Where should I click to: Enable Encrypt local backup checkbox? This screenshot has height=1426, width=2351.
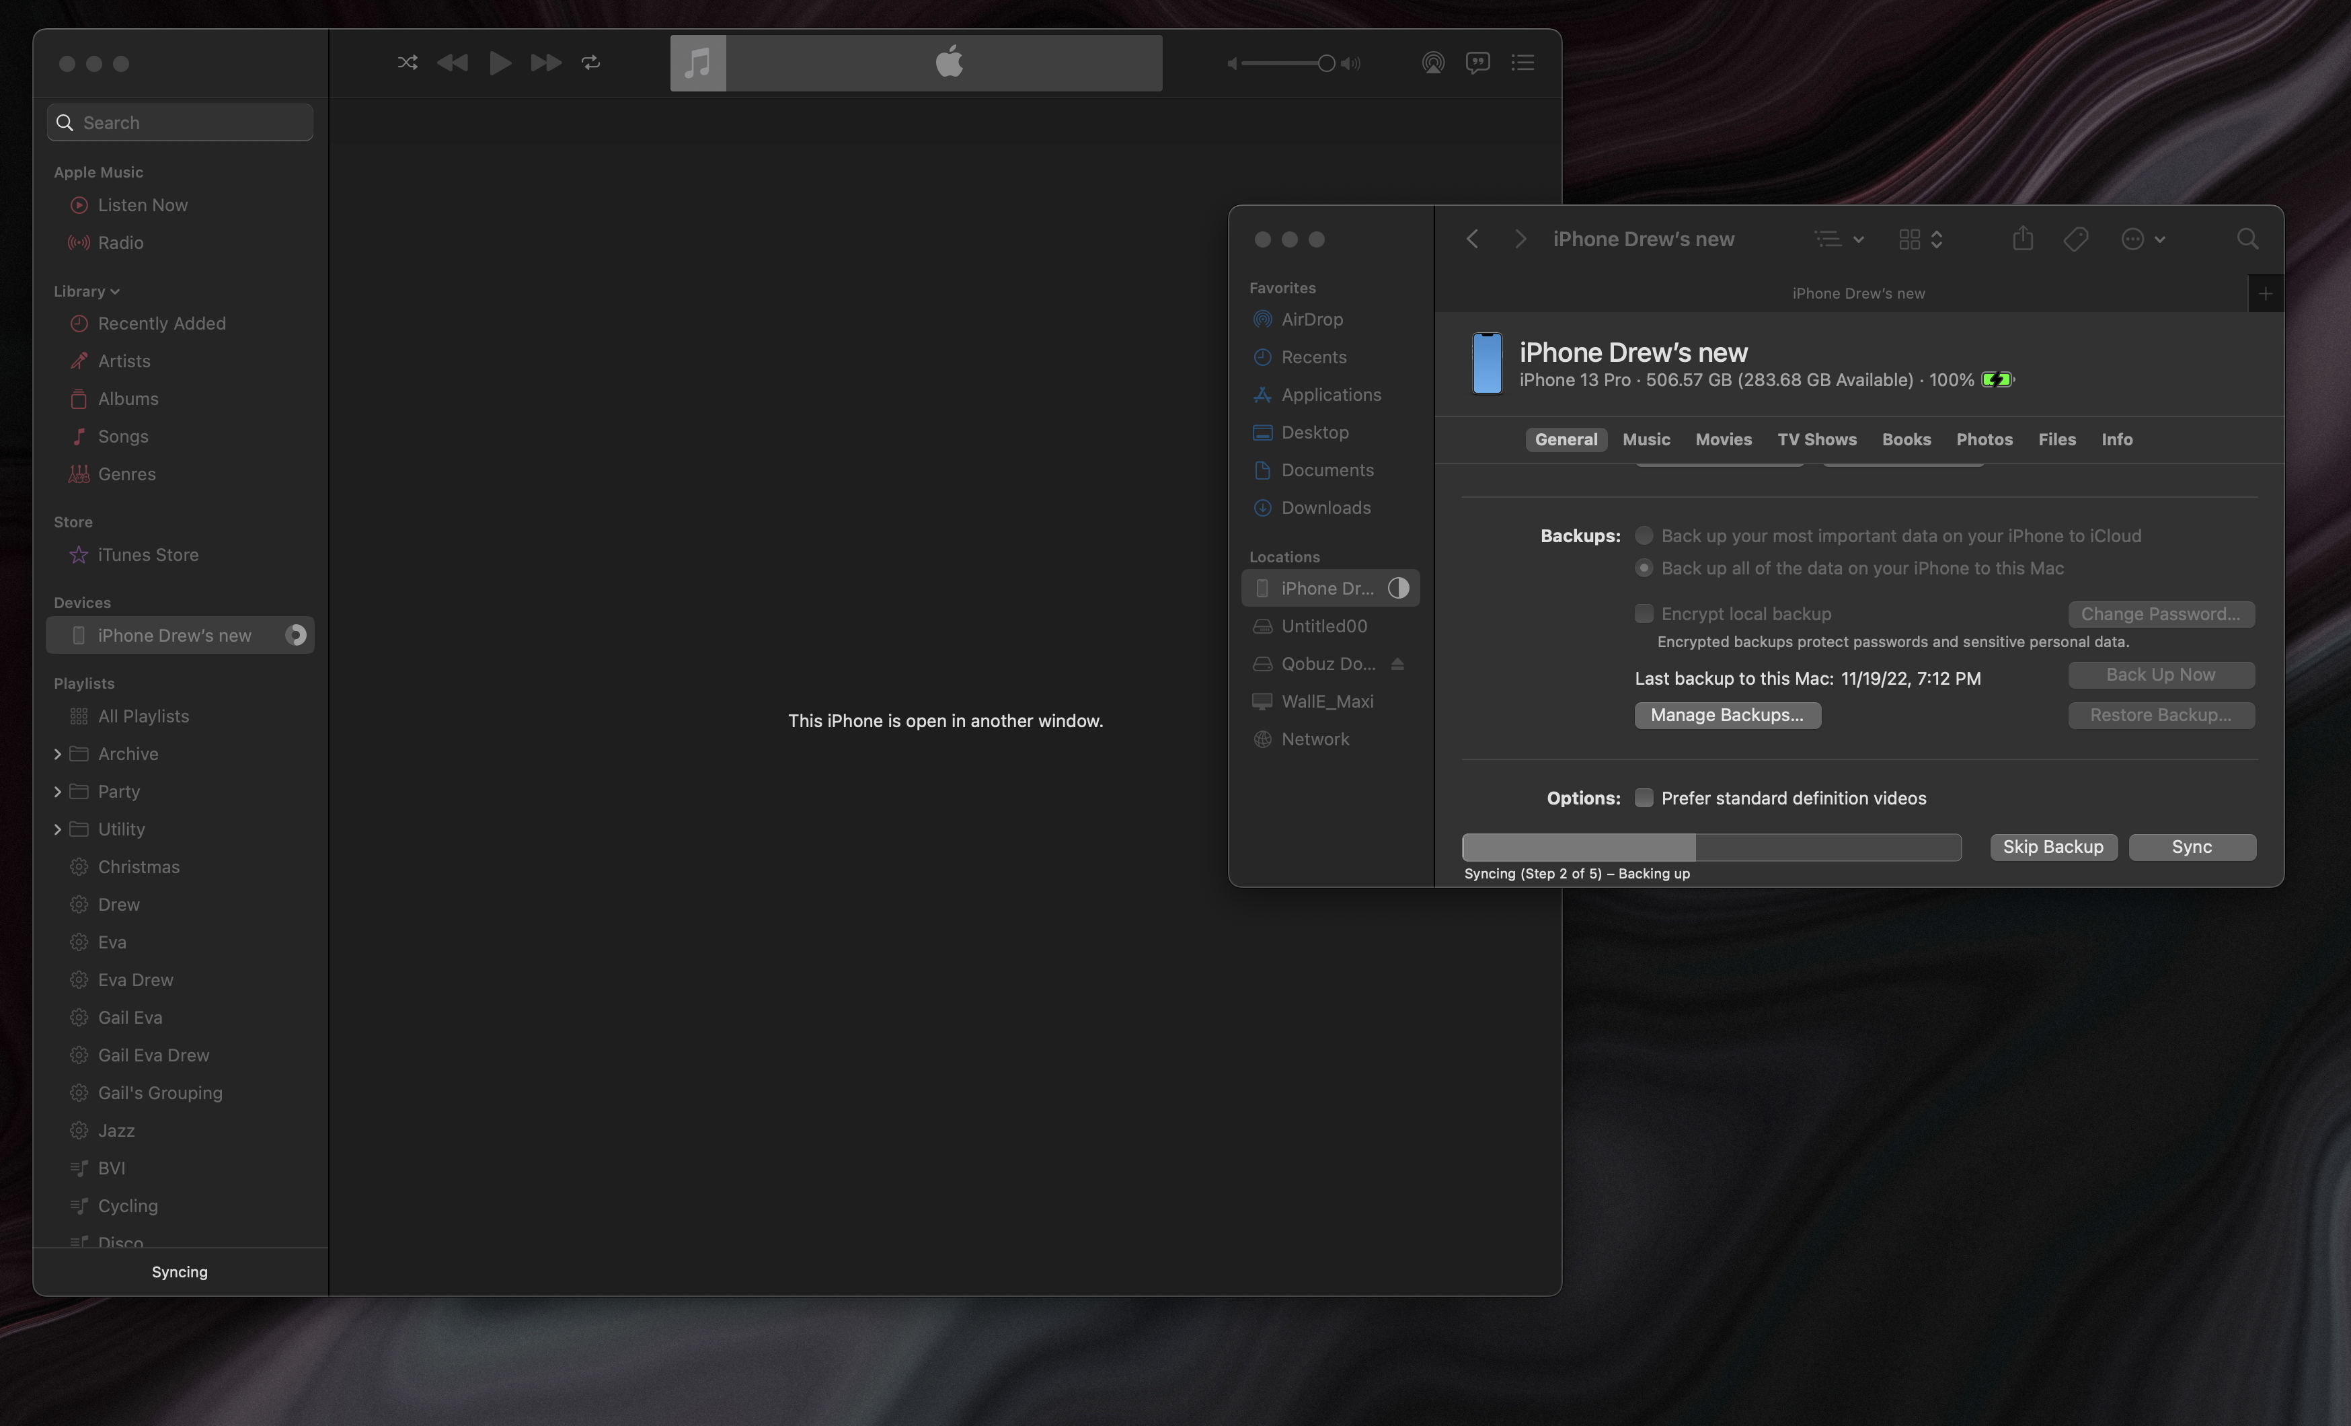point(1644,613)
